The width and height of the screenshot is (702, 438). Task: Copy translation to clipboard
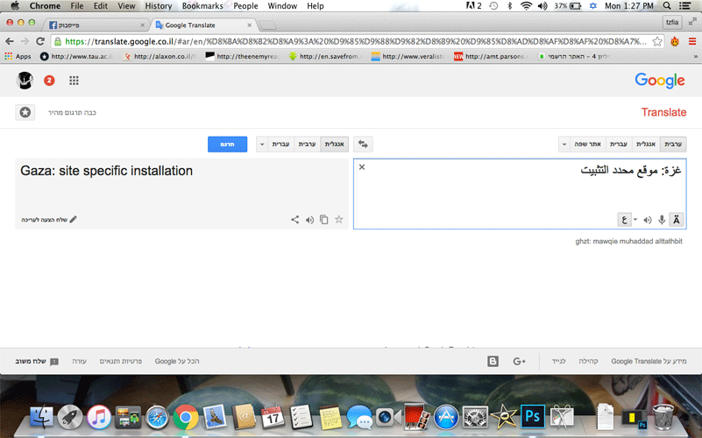point(323,219)
